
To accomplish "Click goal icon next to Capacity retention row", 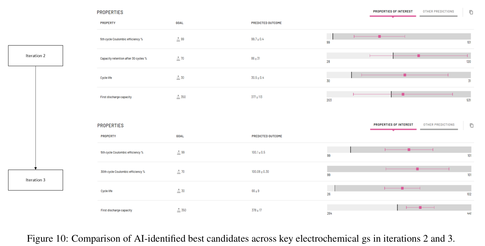I will pos(178,58).
